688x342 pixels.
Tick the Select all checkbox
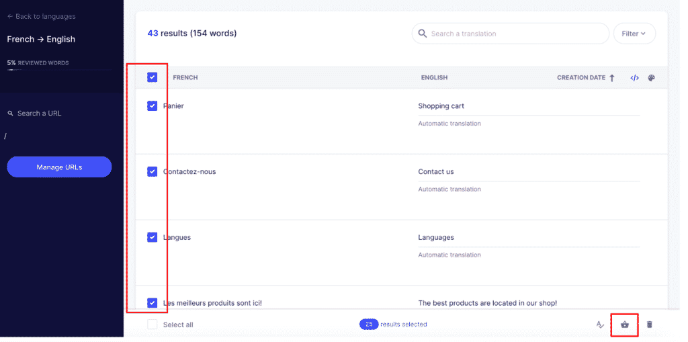(x=153, y=325)
